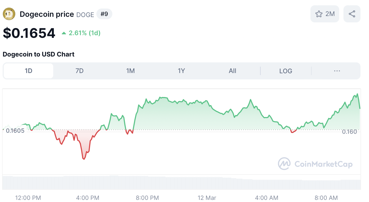Click the 4:00 AM time axis label
This screenshot has width=369, height=202.
[x=266, y=198]
